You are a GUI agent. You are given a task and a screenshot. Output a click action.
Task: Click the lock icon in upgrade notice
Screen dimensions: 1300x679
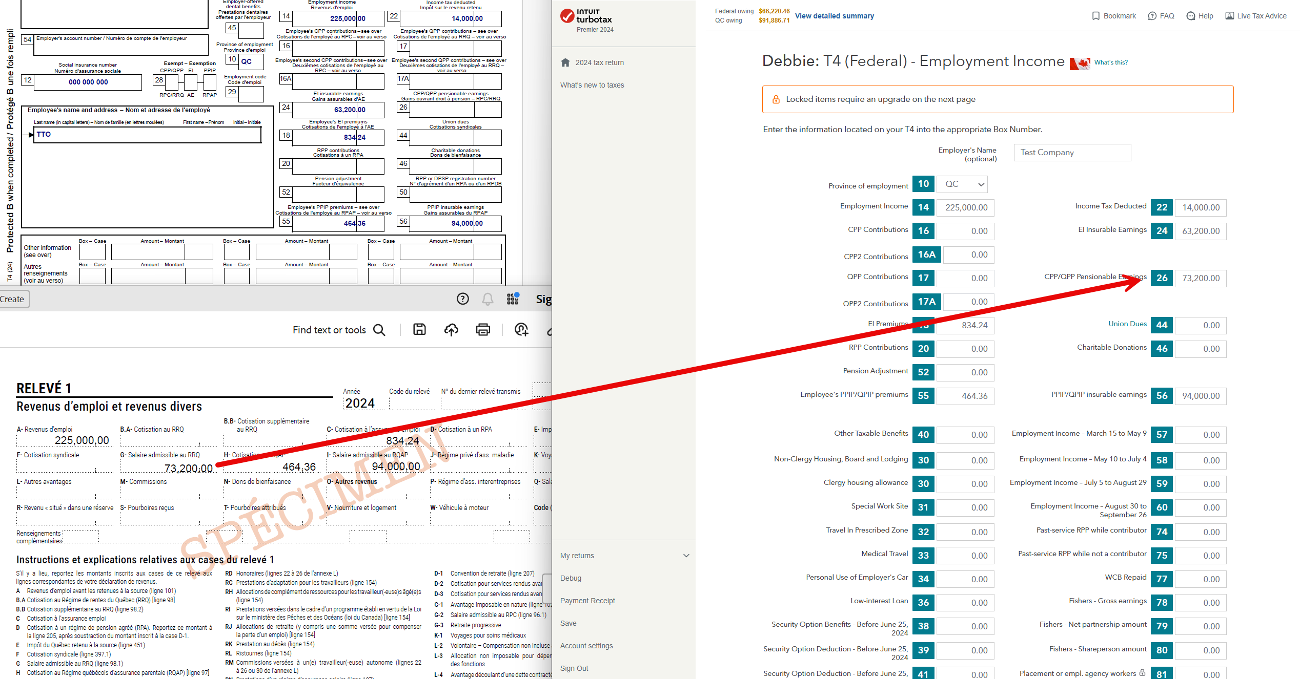tap(776, 99)
